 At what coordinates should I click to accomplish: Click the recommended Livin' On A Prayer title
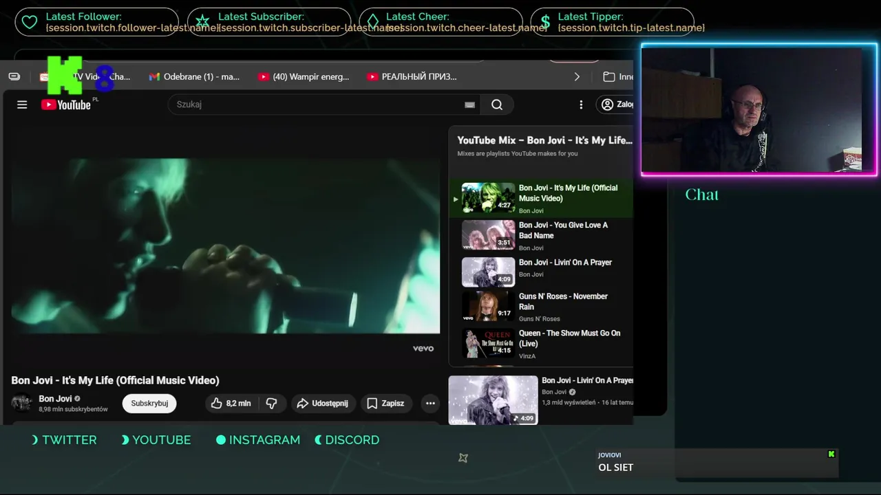pyautogui.click(x=587, y=380)
